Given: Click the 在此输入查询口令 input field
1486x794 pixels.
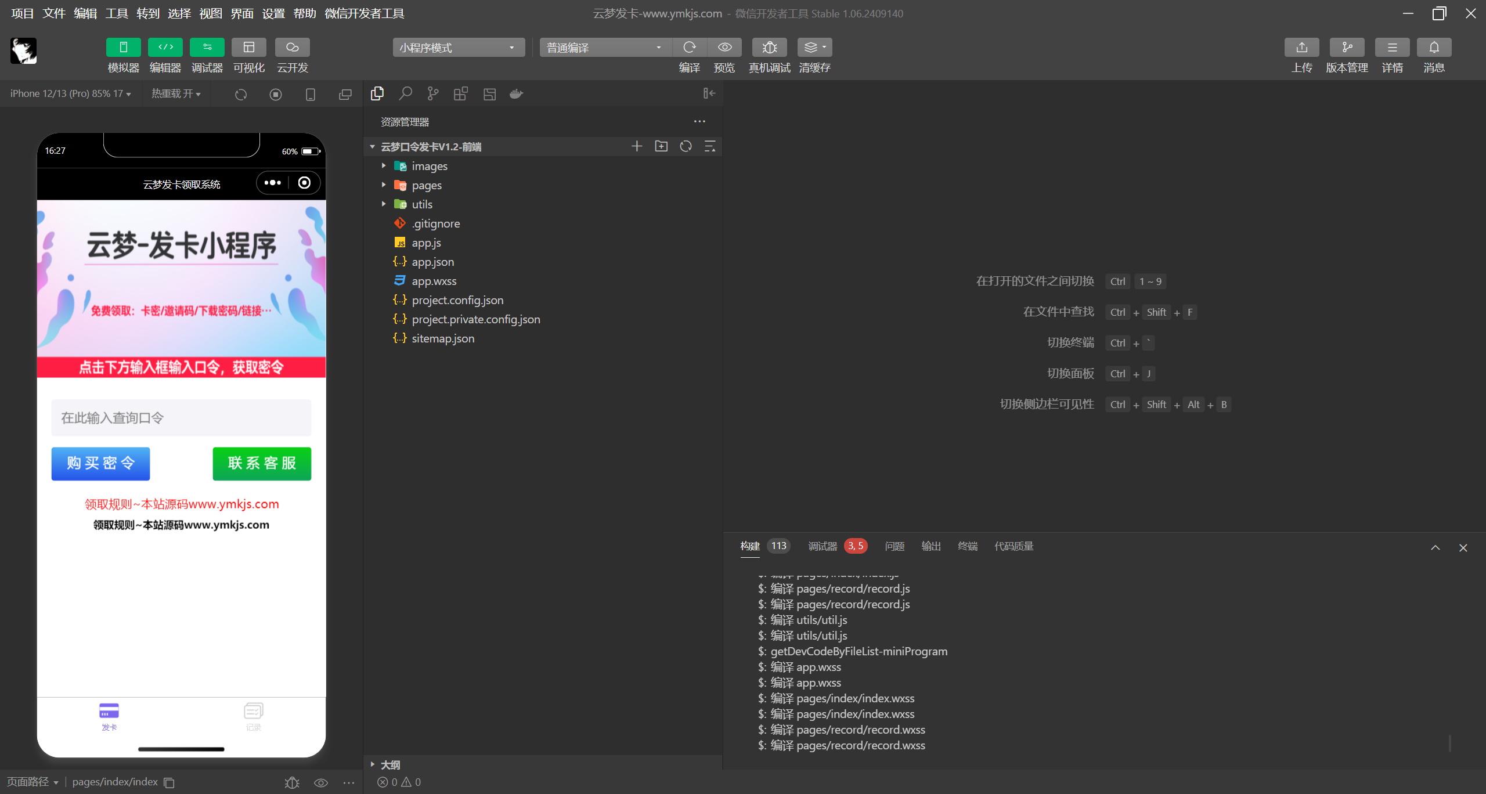Looking at the screenshot, I should pos(181,417).
